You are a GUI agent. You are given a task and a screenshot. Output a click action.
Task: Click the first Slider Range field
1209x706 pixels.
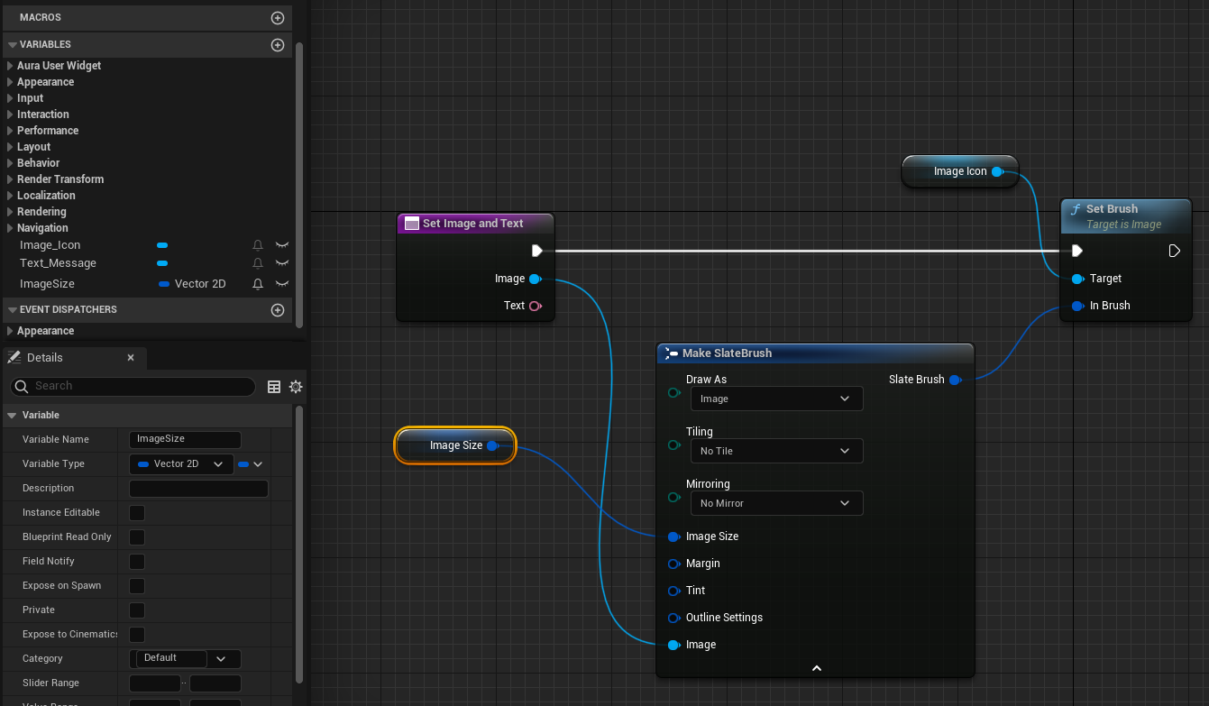coord(155,683)
